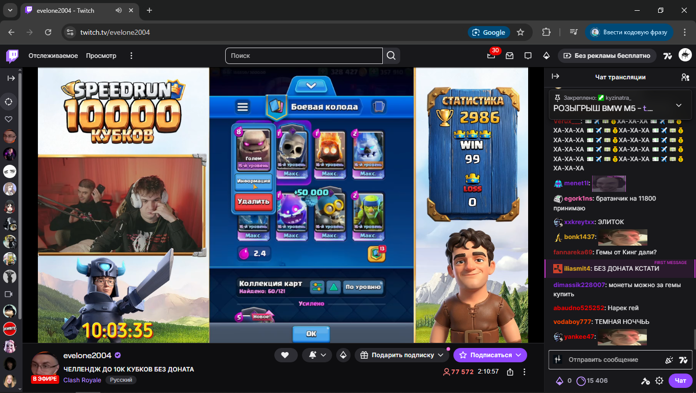Click the share stream icon

coord(510,372)
